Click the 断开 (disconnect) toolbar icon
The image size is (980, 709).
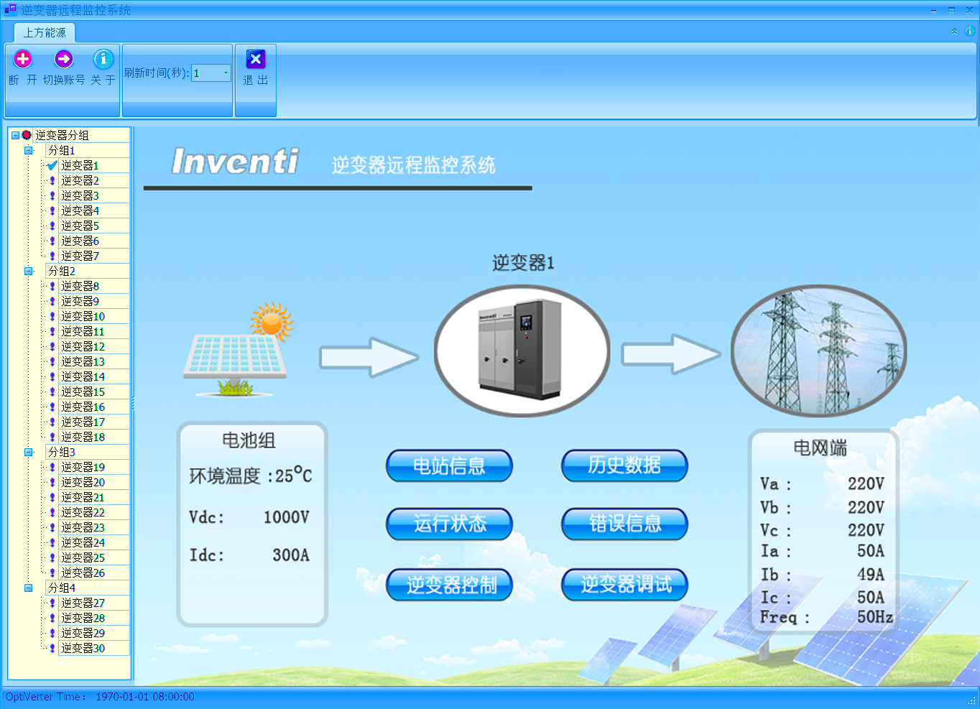point(23,59)
